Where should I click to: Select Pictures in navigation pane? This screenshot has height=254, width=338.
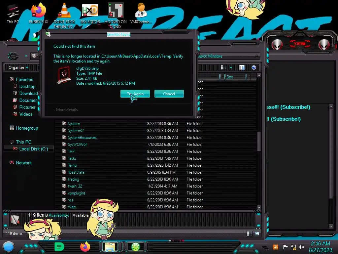[27, 107]
